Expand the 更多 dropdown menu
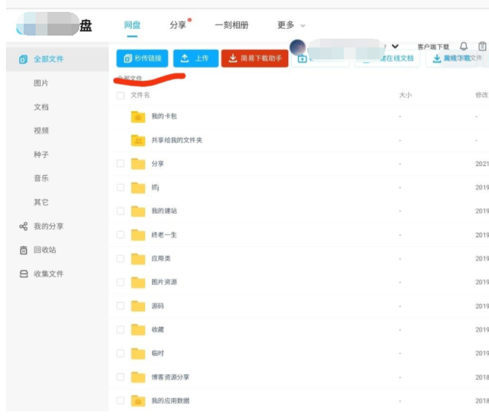Image resolution: width=489 pixels, height=416 pixels. point(290,25)
